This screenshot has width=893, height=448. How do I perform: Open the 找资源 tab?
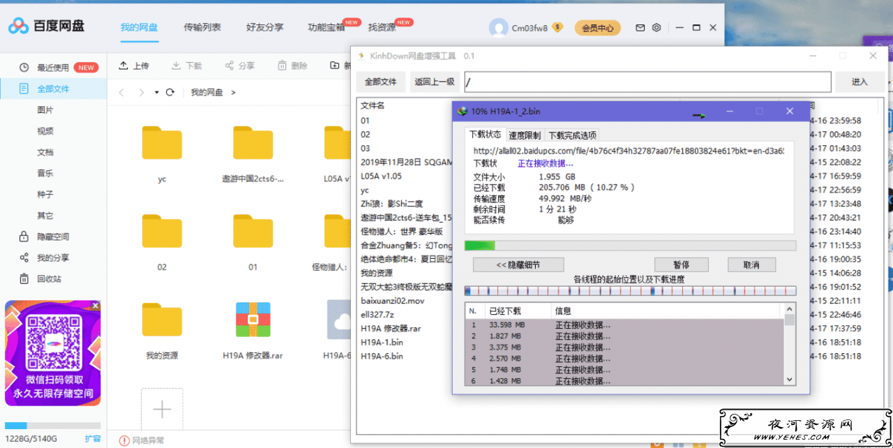382,27
